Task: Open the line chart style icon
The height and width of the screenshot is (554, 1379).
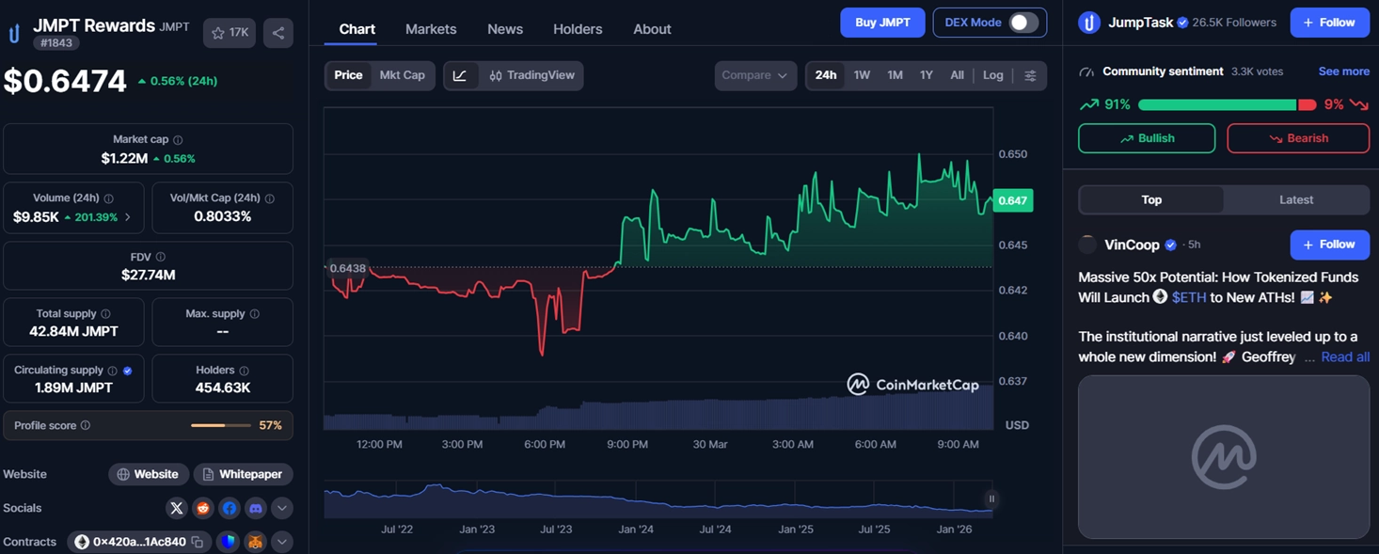Action: point(460,75)
